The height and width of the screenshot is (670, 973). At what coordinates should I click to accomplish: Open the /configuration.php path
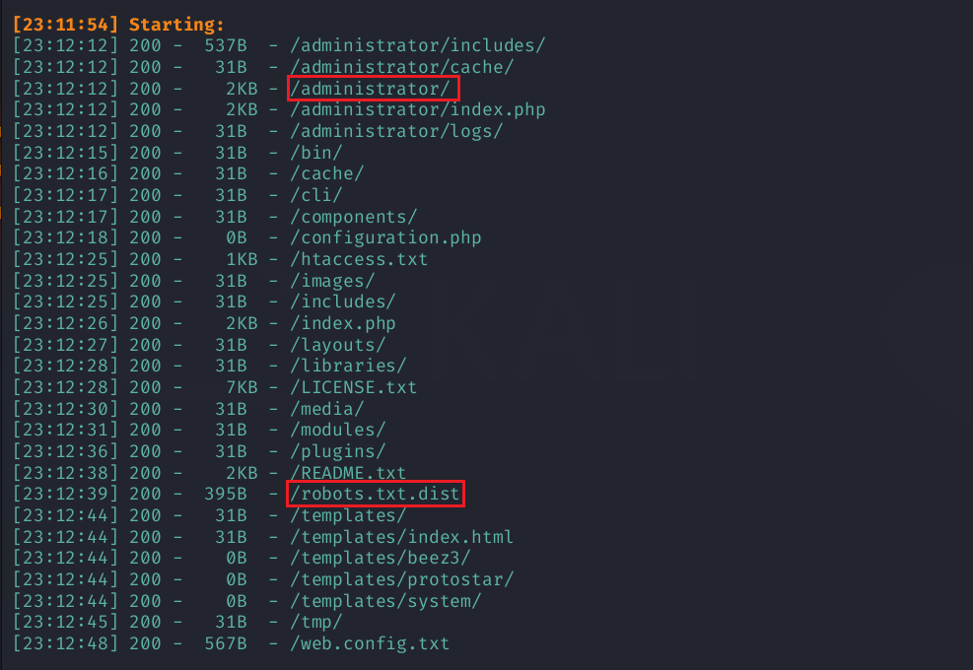pyautogui.click(x=385, y=237)
